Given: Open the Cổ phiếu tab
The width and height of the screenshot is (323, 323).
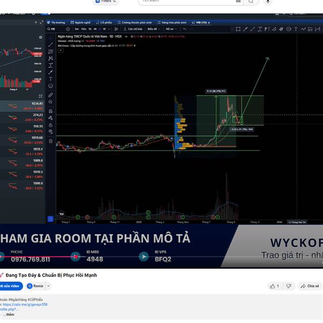Looking at the screenshot, I should (104, 23).
